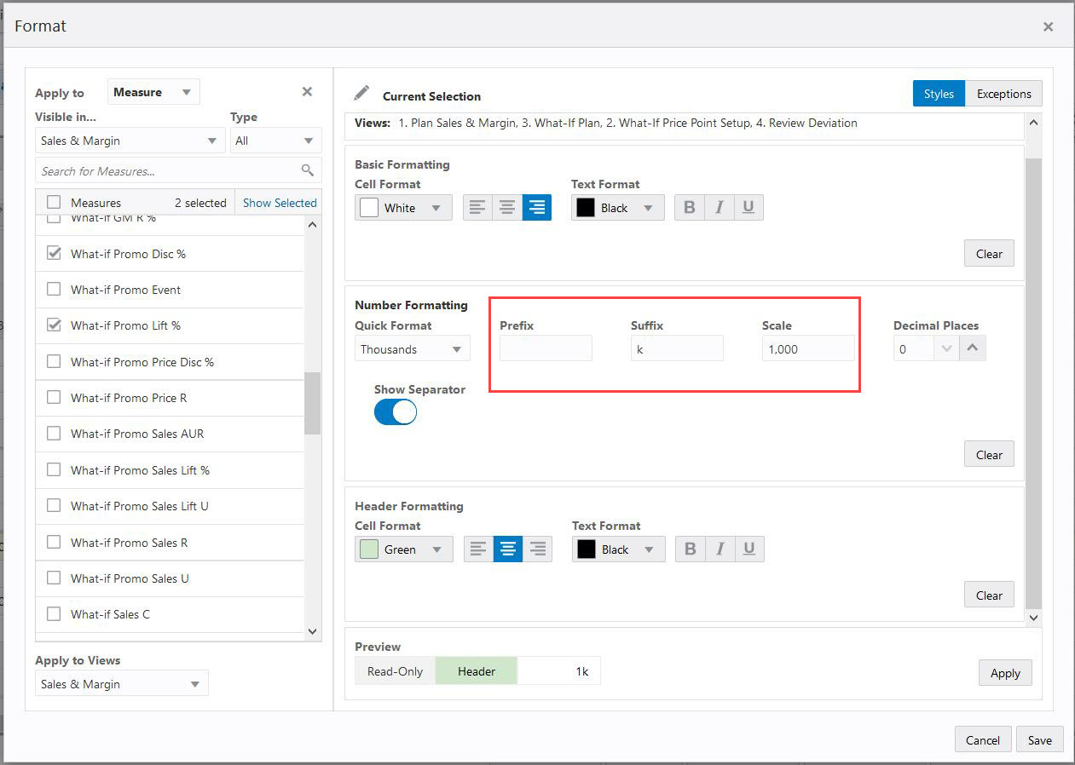Screen dimensions: 1075x765
Task: Right align cell text in Basic Formatting
Action: pyautogui.click(x=537, y=208)
